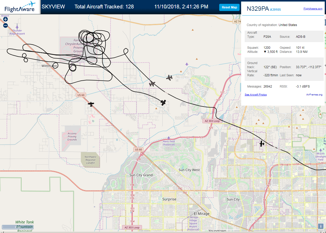Click the Harts Field (historical) airport marker
Screen dimensions: 326x233
coord(169,138)
